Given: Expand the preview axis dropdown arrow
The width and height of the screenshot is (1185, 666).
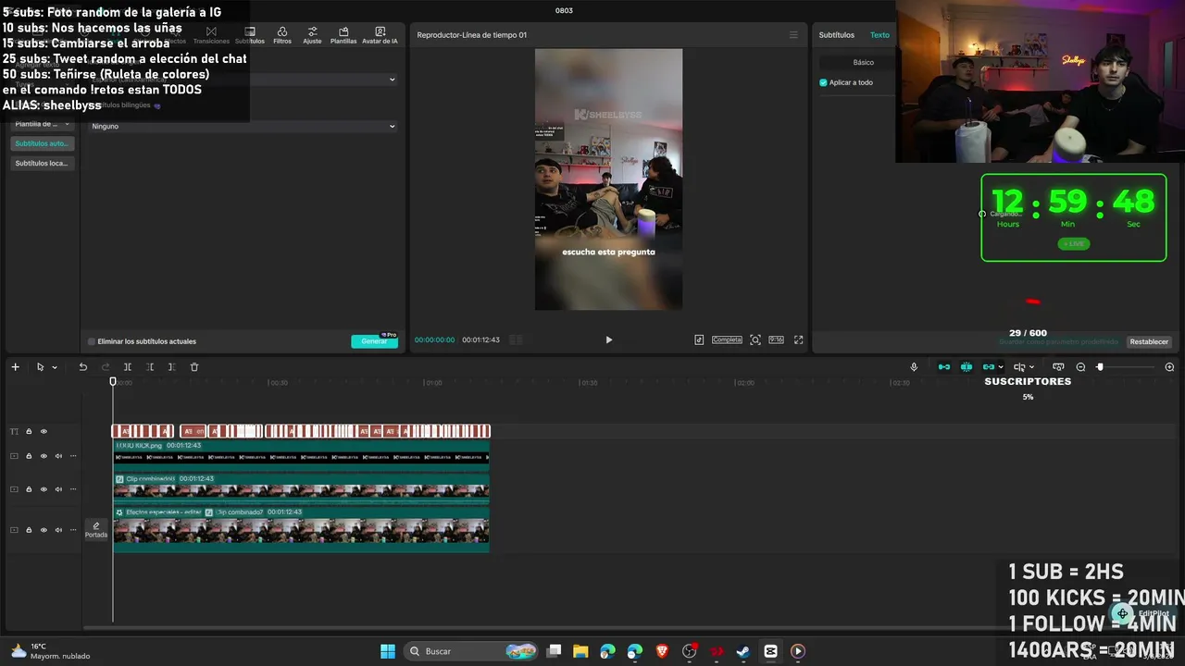Looking at the screenshot, I should tap(1031, 367).
